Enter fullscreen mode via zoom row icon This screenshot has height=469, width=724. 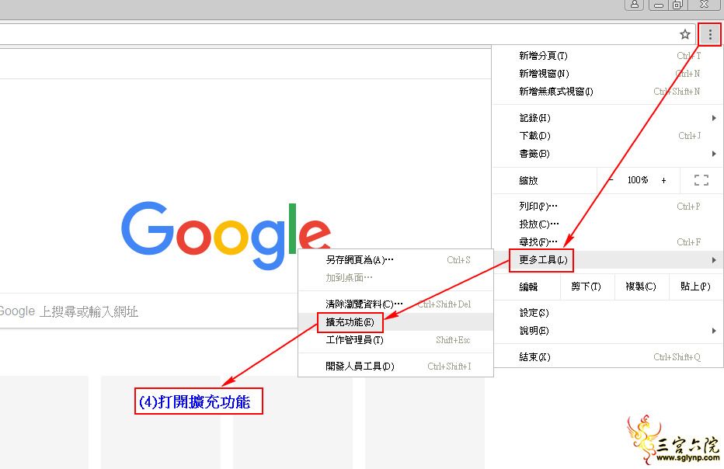701,180
